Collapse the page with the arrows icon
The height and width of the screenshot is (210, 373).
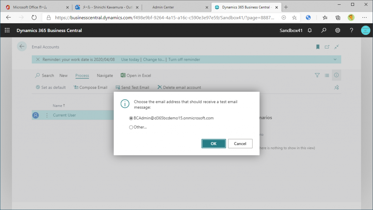pos(336,47)
